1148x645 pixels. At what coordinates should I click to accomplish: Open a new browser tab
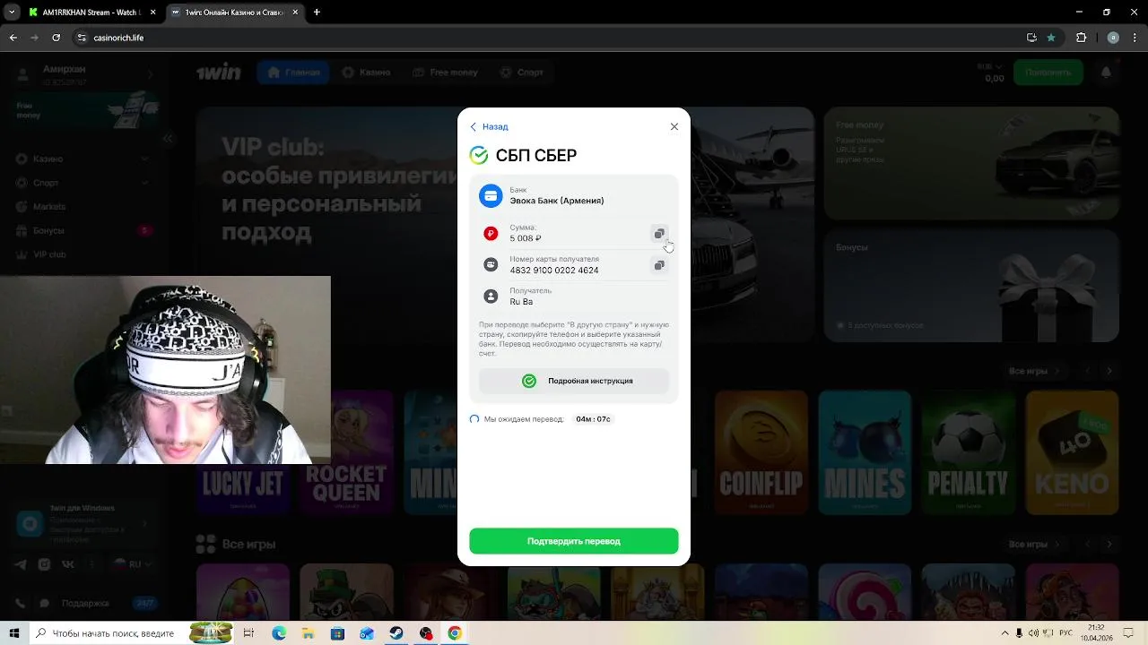pos(317,13)
